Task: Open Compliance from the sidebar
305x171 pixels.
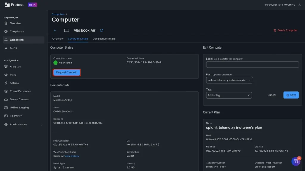Action: tap(17, 32)
